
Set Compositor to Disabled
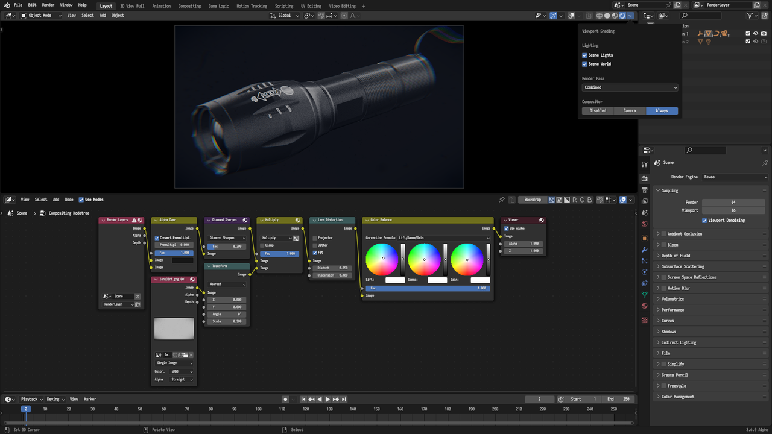(598, 111)
